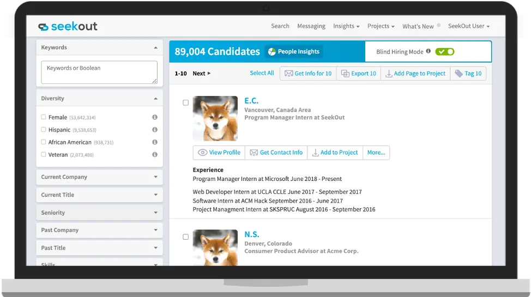This screenshot has width=531, height=297.
Task: Check the Hispanic diversity filter
Action: point(44,129)
